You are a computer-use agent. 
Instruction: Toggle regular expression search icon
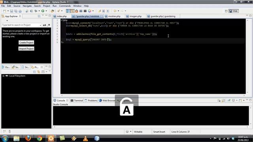coord(49,25)
